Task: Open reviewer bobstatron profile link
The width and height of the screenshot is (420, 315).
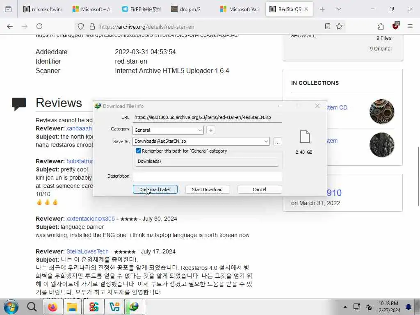Action: pos(79,161)
